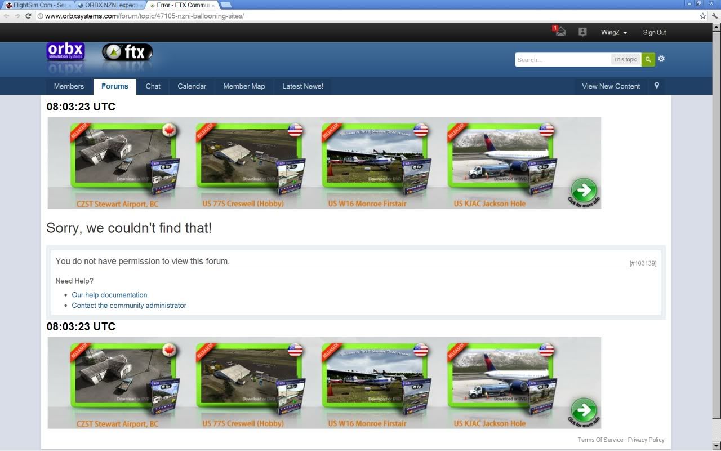Image resolution: width=721 pixels, height=451 pixels.
Task: Click the map pin icon in navigation bar
Action: [656, 86]
